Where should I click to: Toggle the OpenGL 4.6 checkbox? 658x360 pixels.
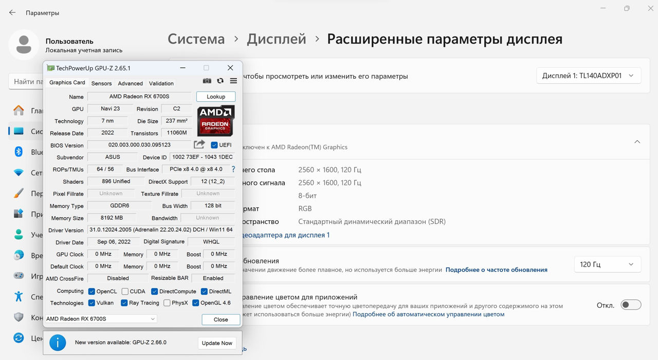click(195, 303)
